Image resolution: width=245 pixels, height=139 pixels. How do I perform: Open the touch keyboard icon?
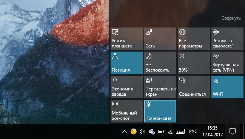point(180,131)
